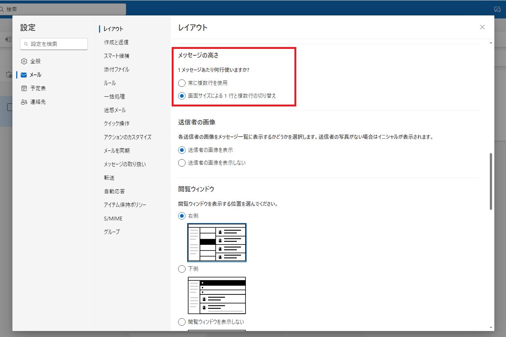
Task: Choose 閲覧ウィンドウを表示しない option
Action: point(182,322)
